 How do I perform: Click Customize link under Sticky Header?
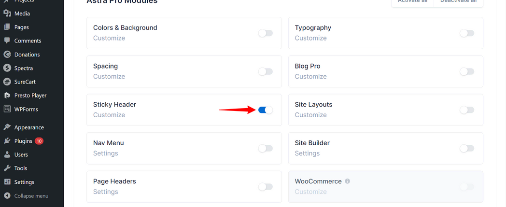109,115
